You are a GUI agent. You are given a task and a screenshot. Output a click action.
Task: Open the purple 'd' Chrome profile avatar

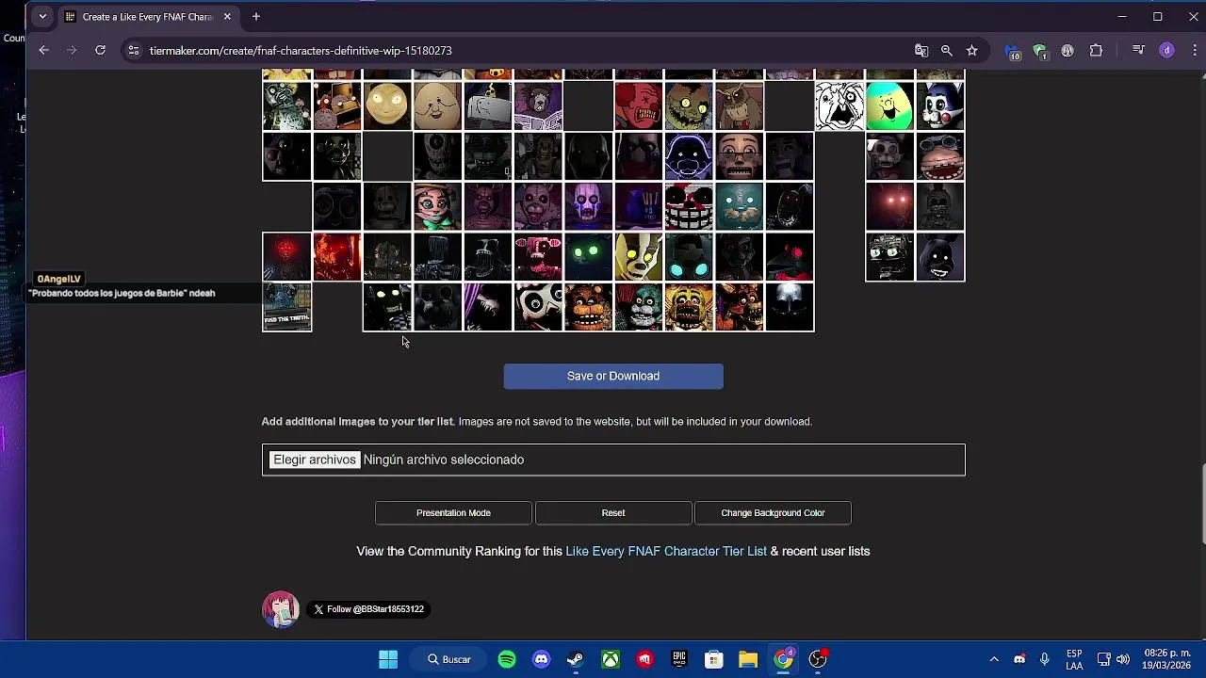click(1166, 51)
